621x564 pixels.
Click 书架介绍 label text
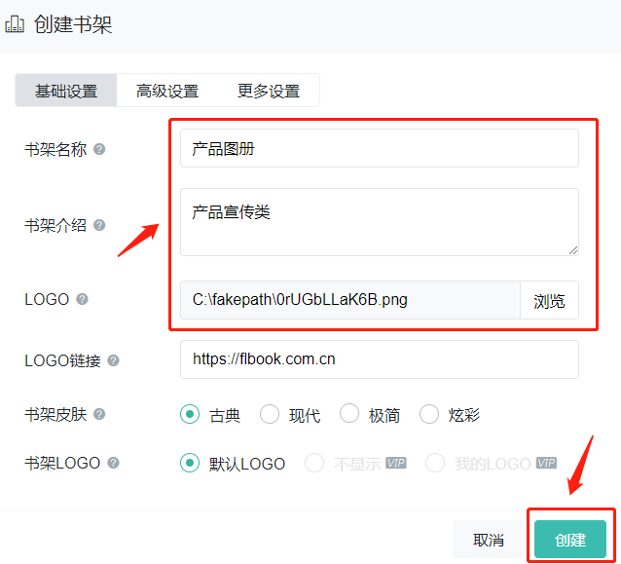(x=55, y=226)
